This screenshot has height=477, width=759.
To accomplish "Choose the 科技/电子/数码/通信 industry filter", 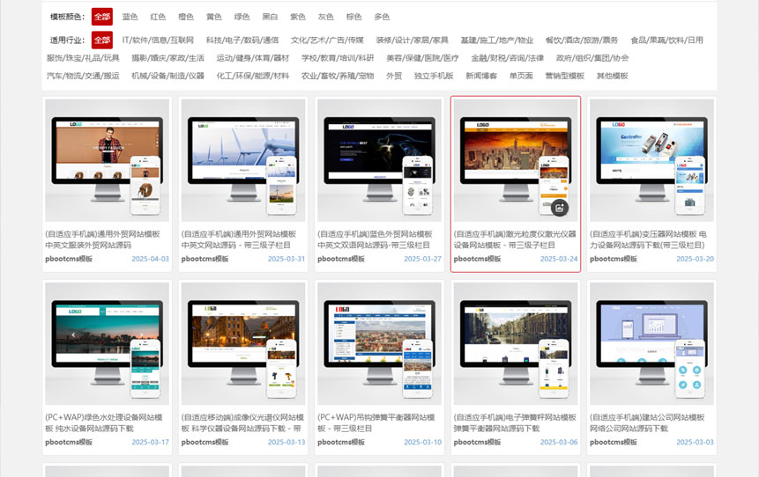I will [x=242, y=40].
